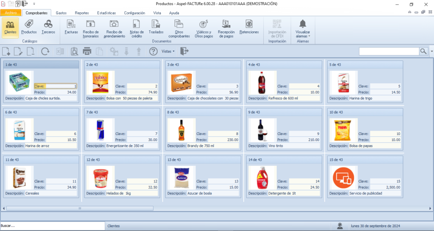
Task: Add a new record with toolbar icon
Action: pyautogui.click(x=6, y=52)
